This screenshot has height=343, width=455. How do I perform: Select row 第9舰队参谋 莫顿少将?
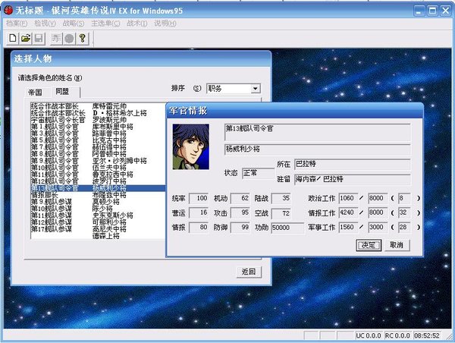tap(98, 202)
